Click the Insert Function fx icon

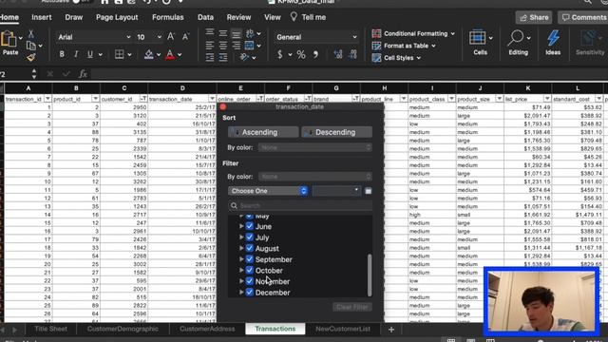click(83, 74)
